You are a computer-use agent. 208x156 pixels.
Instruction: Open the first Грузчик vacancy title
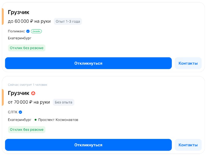click(x=18, y=12)
